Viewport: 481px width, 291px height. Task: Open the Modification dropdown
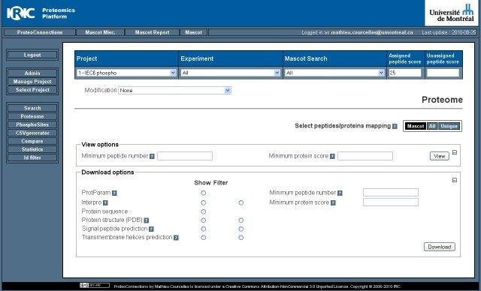tap(174, 91)
